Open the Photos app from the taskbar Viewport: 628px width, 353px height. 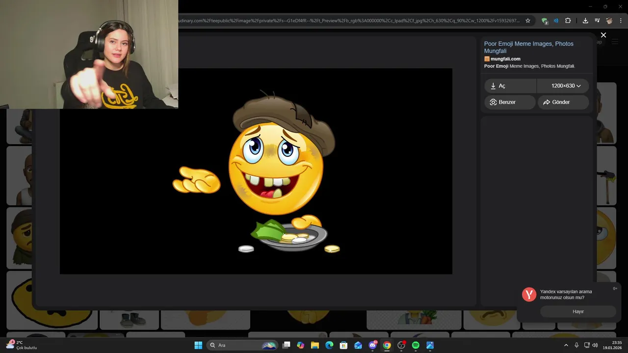point(430,345)
